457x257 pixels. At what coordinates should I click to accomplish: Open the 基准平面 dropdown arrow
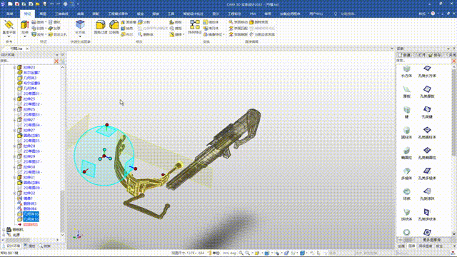pos(9,36)
